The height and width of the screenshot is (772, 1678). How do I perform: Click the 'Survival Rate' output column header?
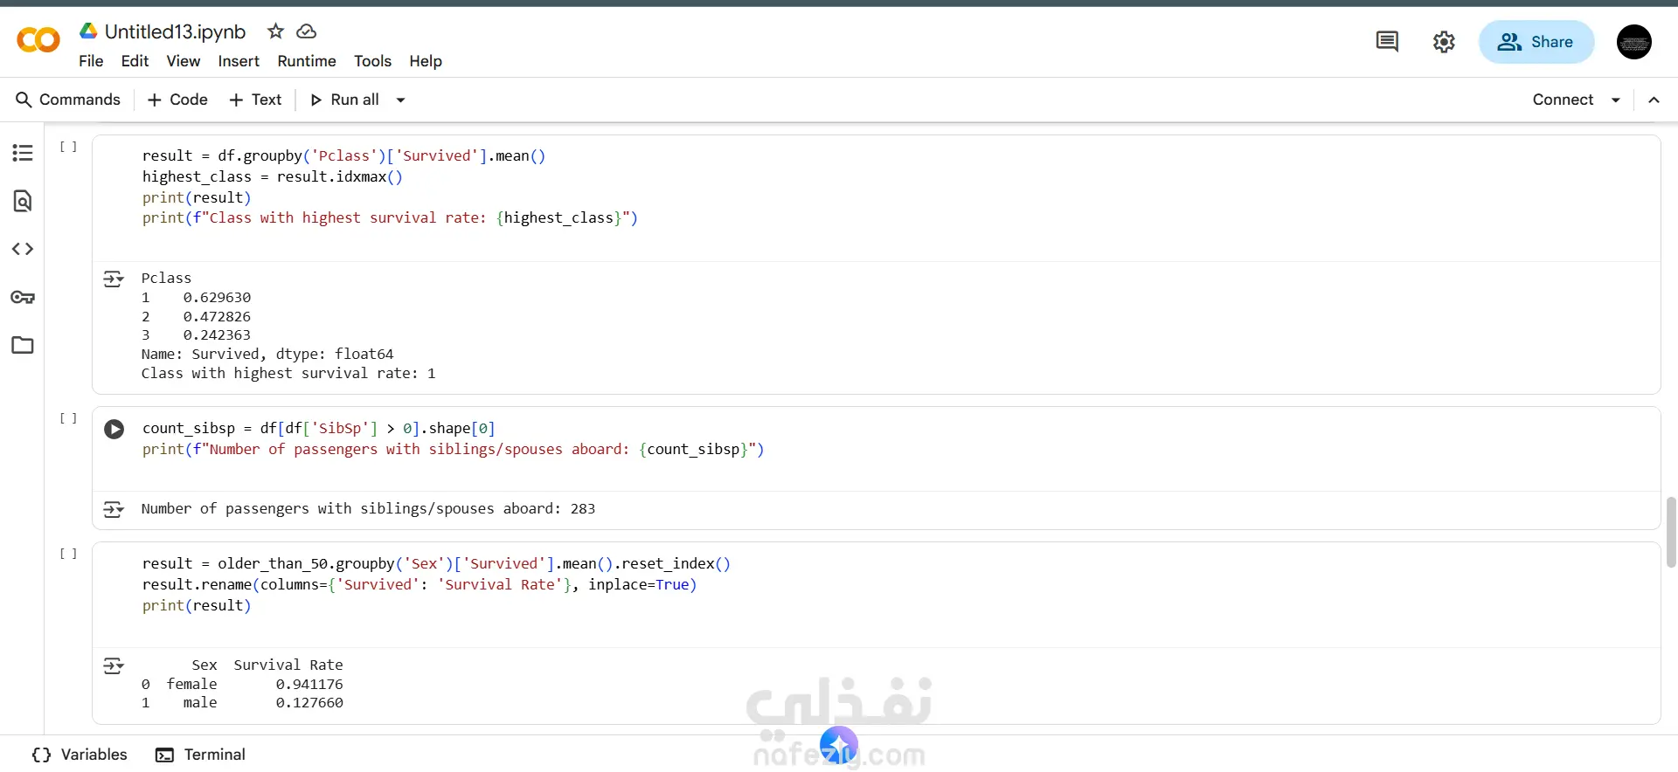(x=288, y=665)
